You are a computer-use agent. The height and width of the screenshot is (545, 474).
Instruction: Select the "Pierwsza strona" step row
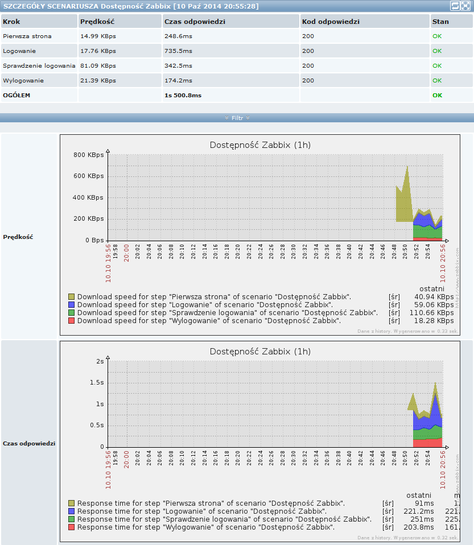coord(237,36)
